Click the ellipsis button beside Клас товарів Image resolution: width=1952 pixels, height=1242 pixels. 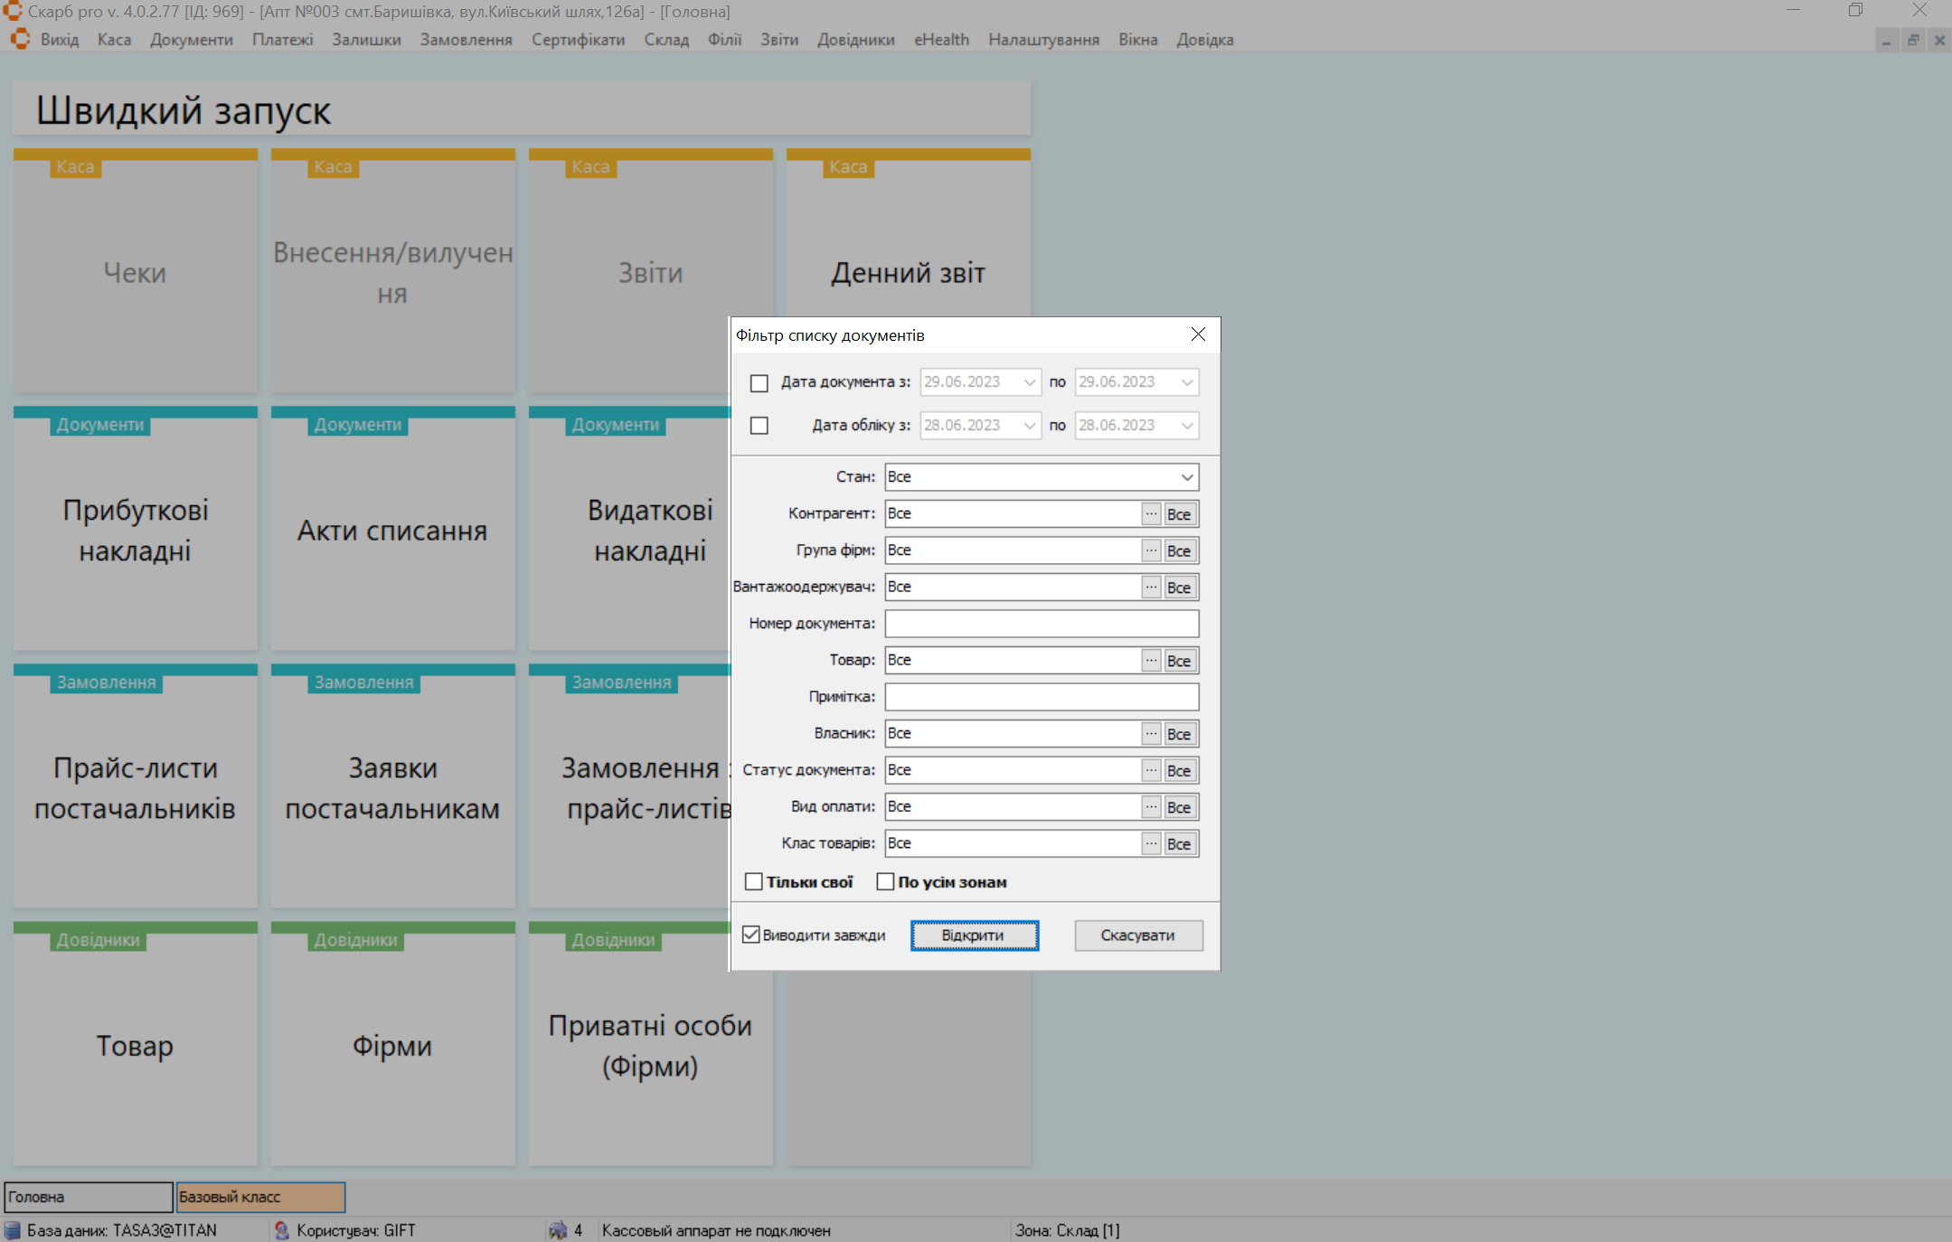click(x=1150, y=843)
